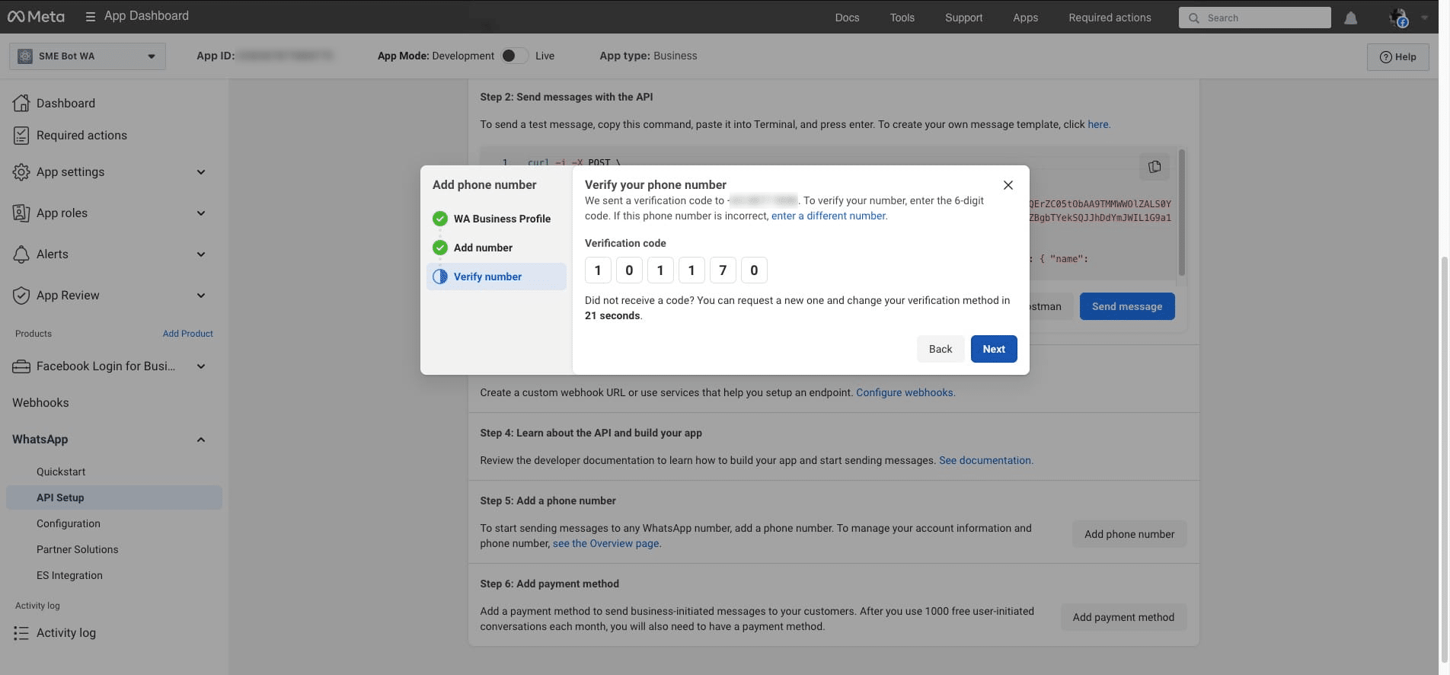The image size is (1450, 675).
Task: Open the hamburger menu beside App Dashboard
Action: click(90, 16)
